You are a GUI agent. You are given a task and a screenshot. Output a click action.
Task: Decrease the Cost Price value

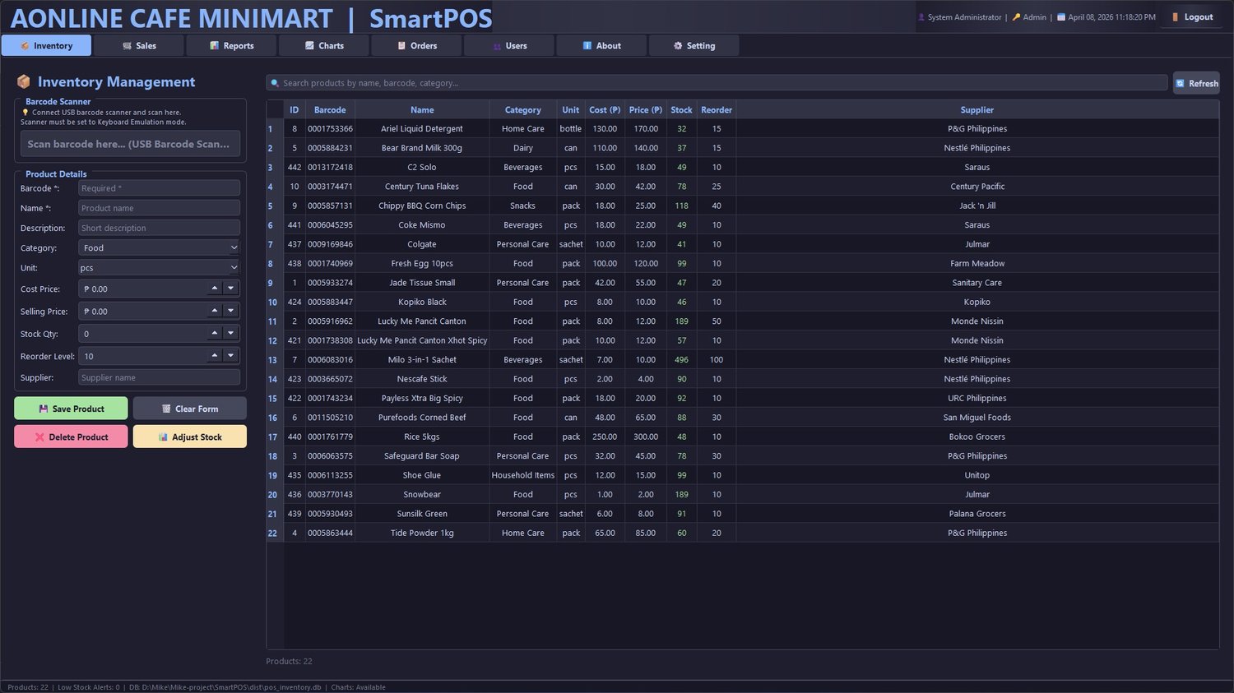[x=231, y=288]
